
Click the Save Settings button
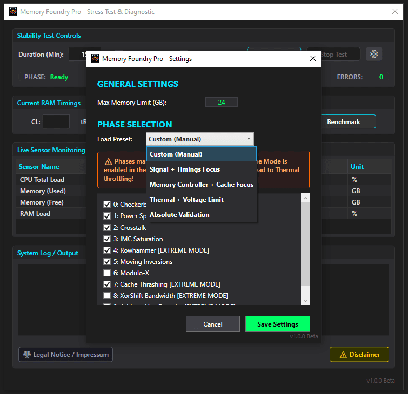[278, 324]
